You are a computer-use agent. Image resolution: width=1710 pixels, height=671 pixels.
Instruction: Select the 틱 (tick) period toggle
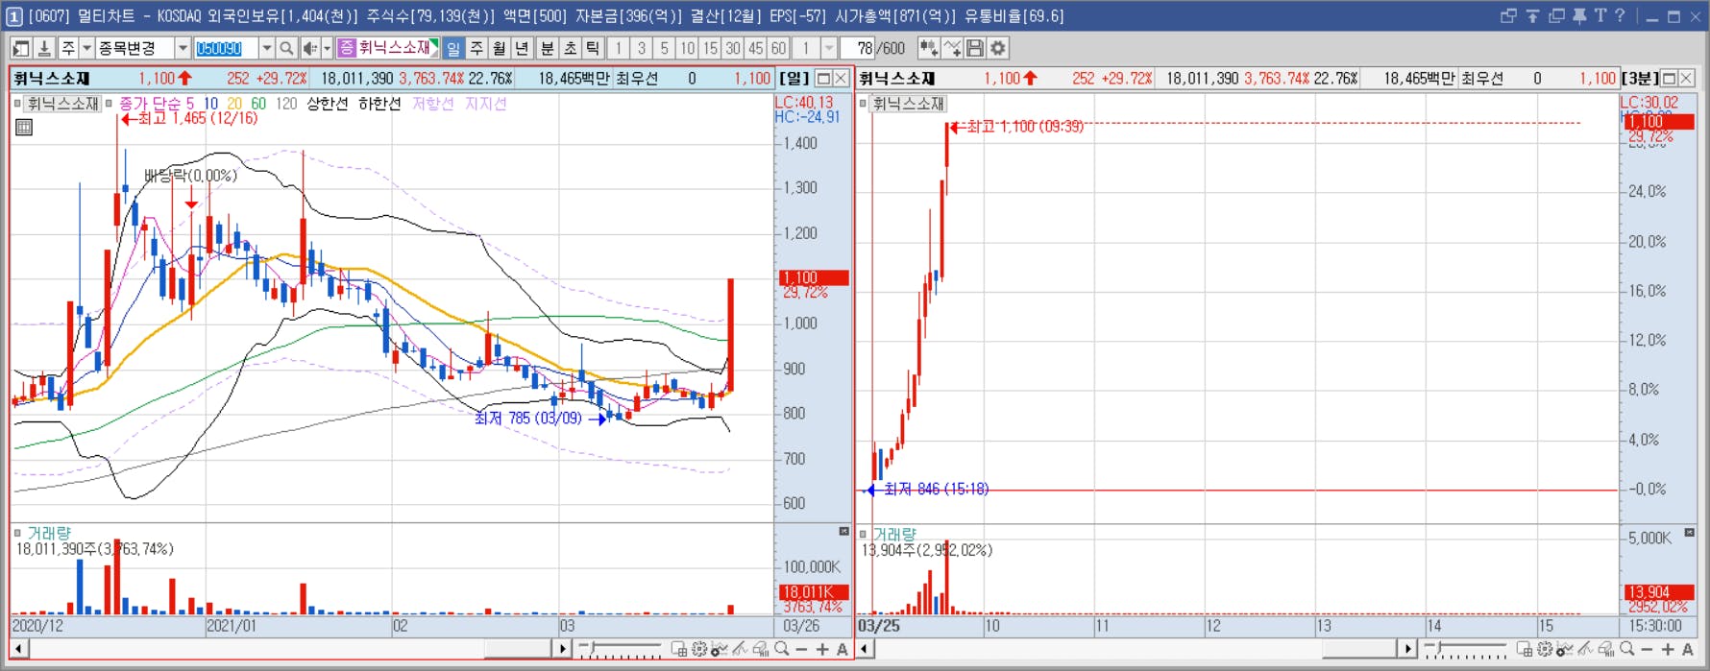tap(594, 48)
